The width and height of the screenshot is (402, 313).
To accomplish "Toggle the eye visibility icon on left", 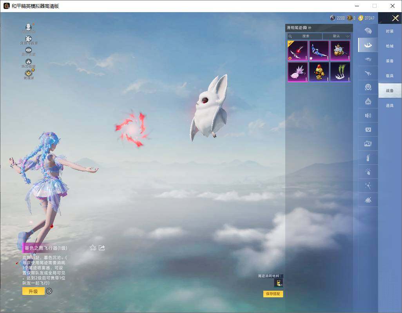I will pos(29,50).
